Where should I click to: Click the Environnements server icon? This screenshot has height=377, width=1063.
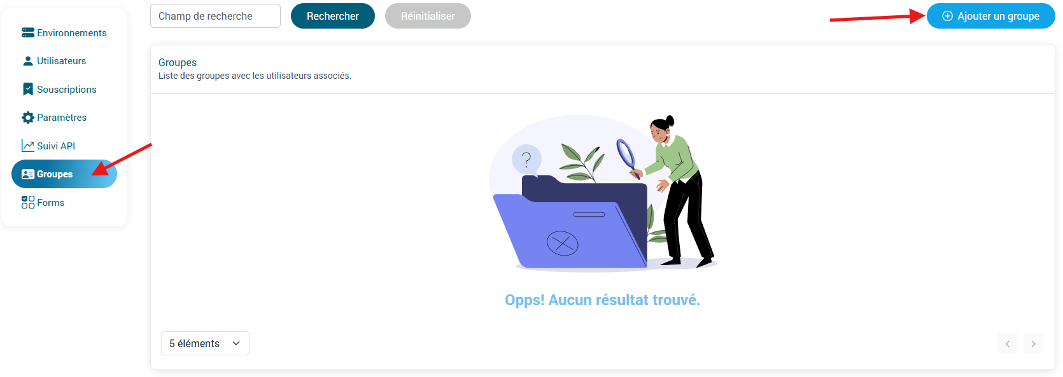click(x=28, y=32)
